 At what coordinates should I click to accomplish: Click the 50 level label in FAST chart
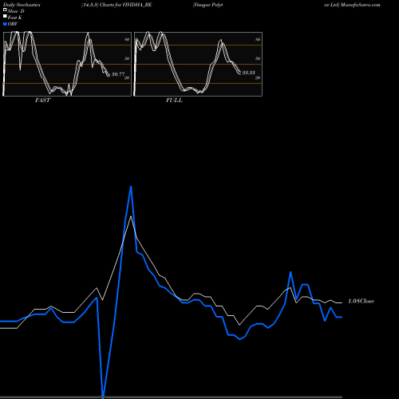[127, 58]
